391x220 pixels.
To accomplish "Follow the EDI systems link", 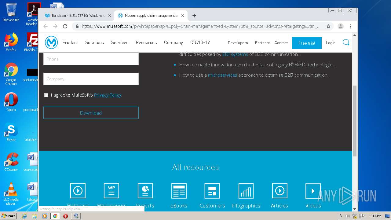I will tap(235, 54).
